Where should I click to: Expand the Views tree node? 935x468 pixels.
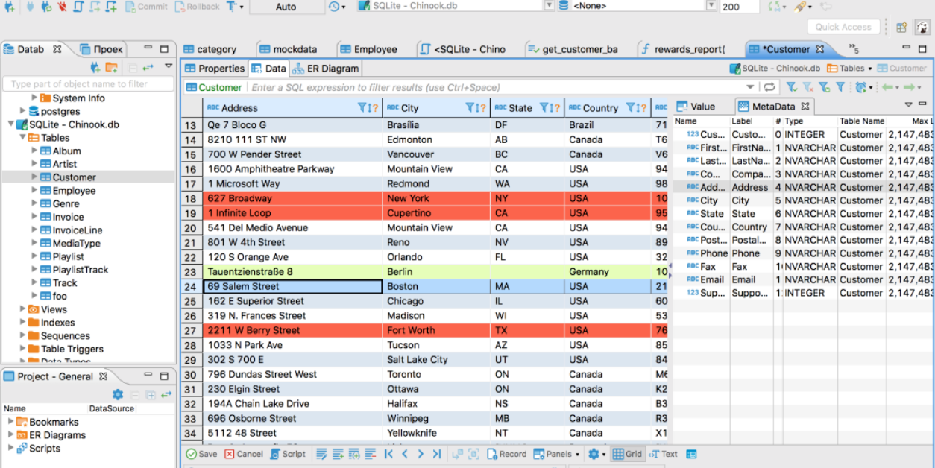point(23,309)
